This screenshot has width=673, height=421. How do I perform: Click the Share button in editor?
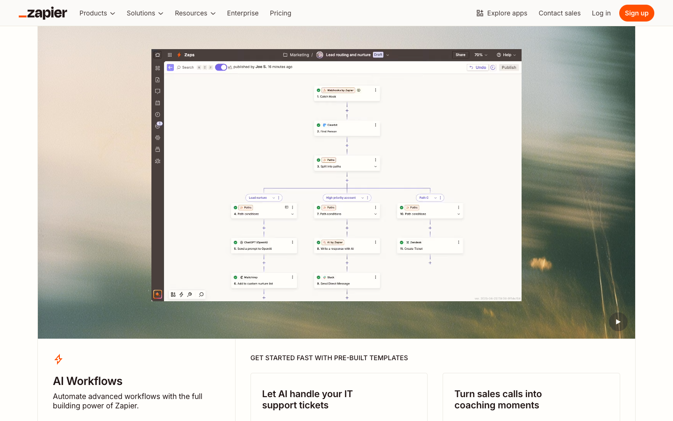pyautogui.click(x=460, y=55)
